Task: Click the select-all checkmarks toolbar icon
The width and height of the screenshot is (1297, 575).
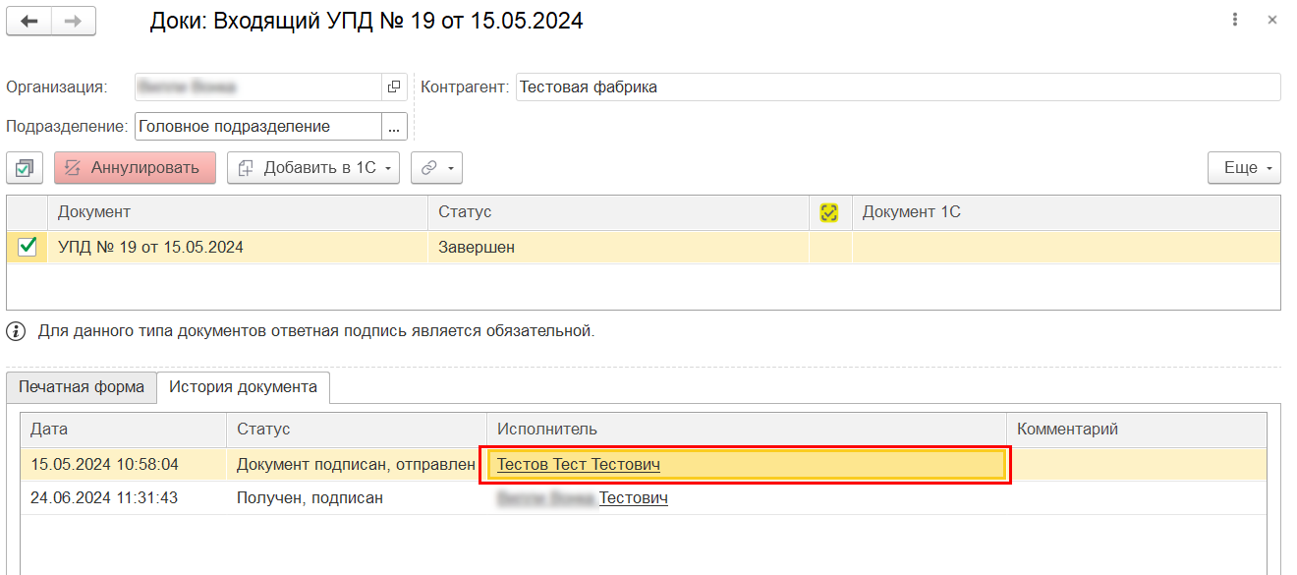Action: click(x=25, y=168)
